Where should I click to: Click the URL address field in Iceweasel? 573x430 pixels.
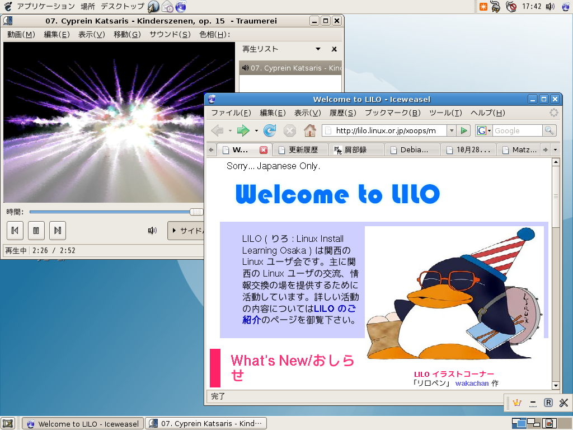384,130
